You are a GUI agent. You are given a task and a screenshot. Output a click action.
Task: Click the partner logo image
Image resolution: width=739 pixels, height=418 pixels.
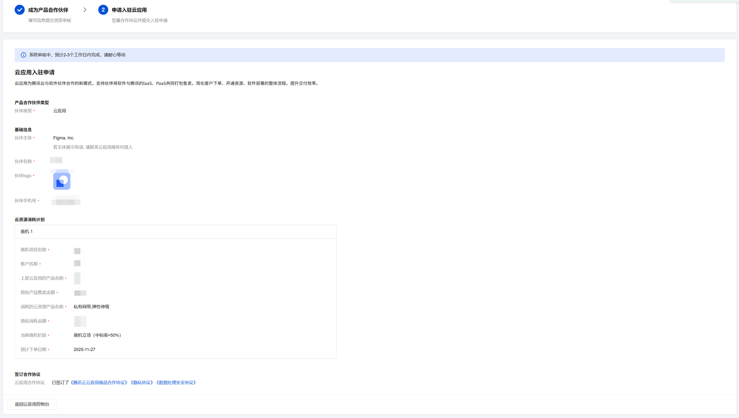[x=62, y=181]
